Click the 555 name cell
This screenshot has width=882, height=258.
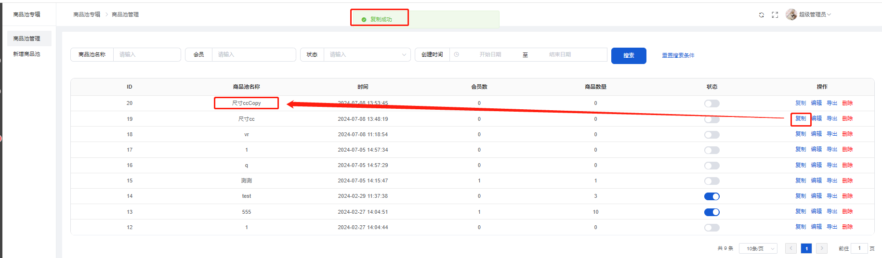click(247, 212)
